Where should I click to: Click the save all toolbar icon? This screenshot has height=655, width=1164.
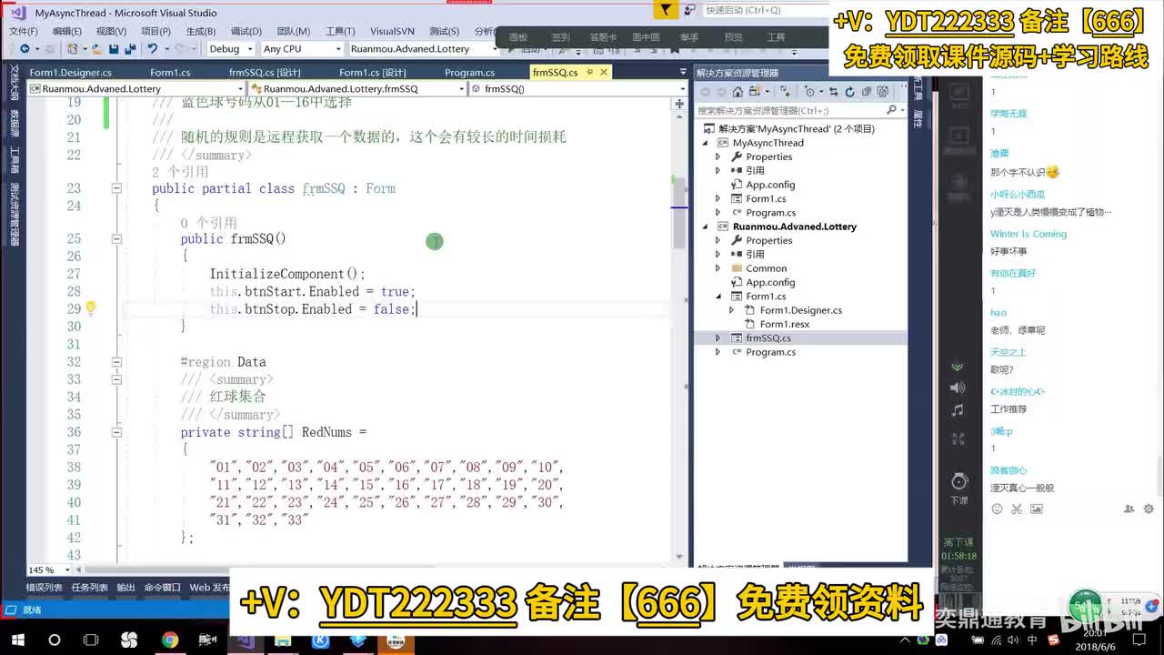pos(129,49)
